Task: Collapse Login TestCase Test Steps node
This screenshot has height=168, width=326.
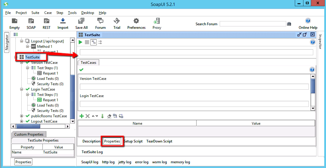Action: click(x=27, y=95)
